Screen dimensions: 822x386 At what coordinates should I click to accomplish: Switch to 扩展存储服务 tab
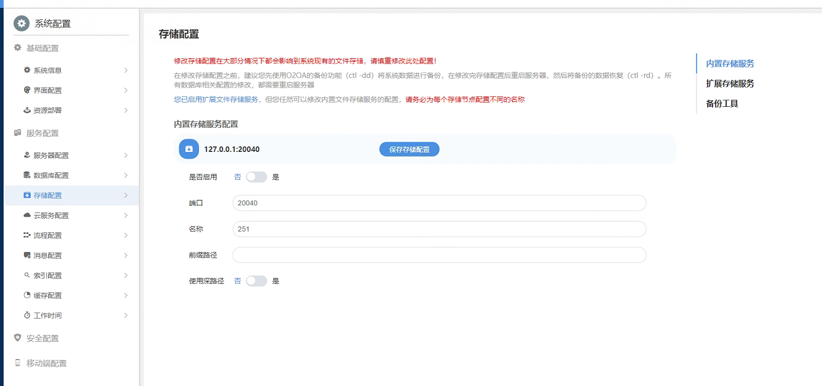[x=730, y=83]
